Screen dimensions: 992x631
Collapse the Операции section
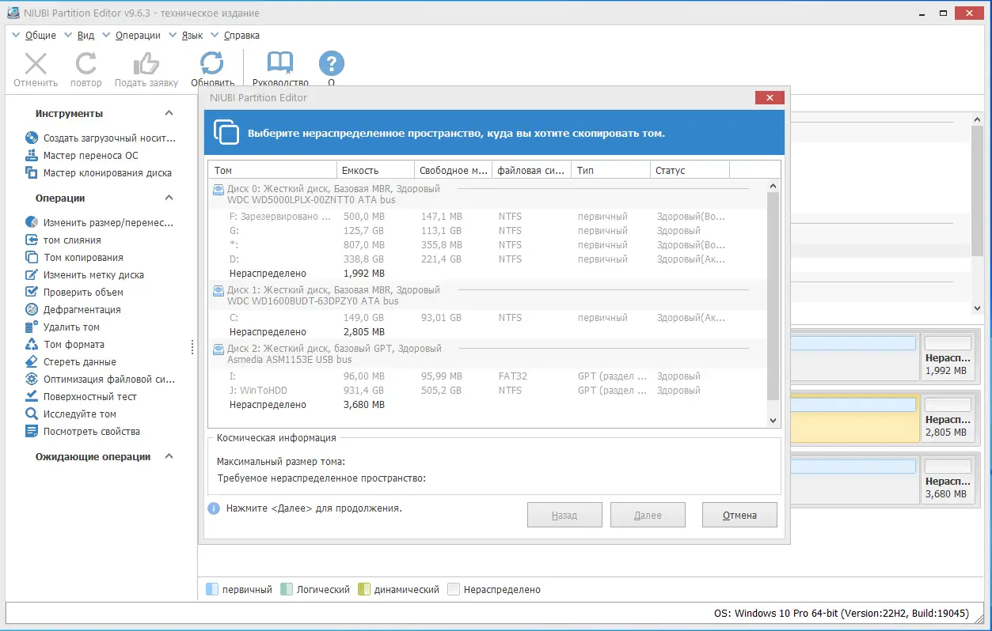coord(169,198)
